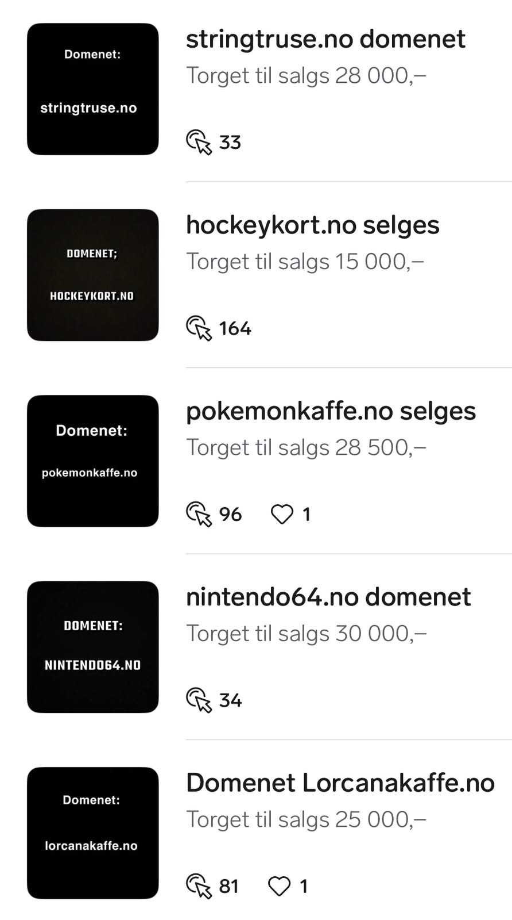The height and width of the screenshot is (920, 512).
Task: Open the "hockeykort.no selges" listing title
Action: pyautogui.click(x=312, y=225)
